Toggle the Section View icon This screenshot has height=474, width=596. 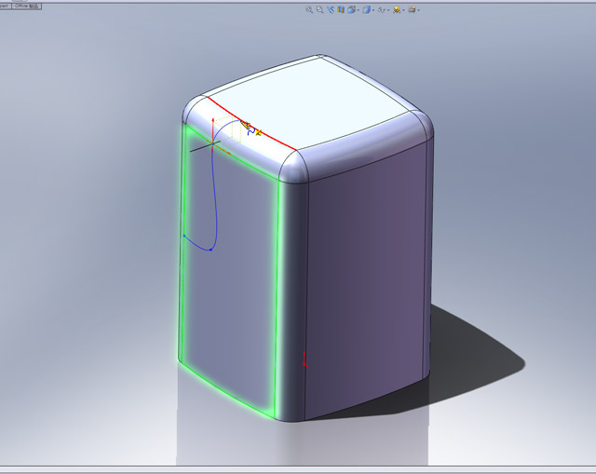341,9
